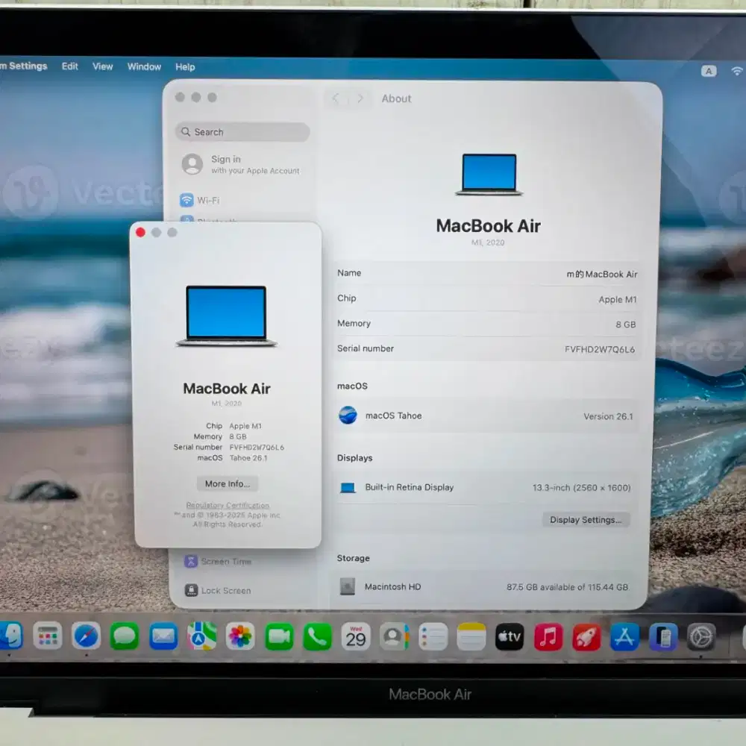Open Photos app in the Dock
The height and width of the screenshot is (746, 746).
(x=240, y=636)
